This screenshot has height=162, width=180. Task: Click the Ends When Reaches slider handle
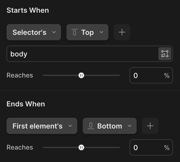point(81,147)
